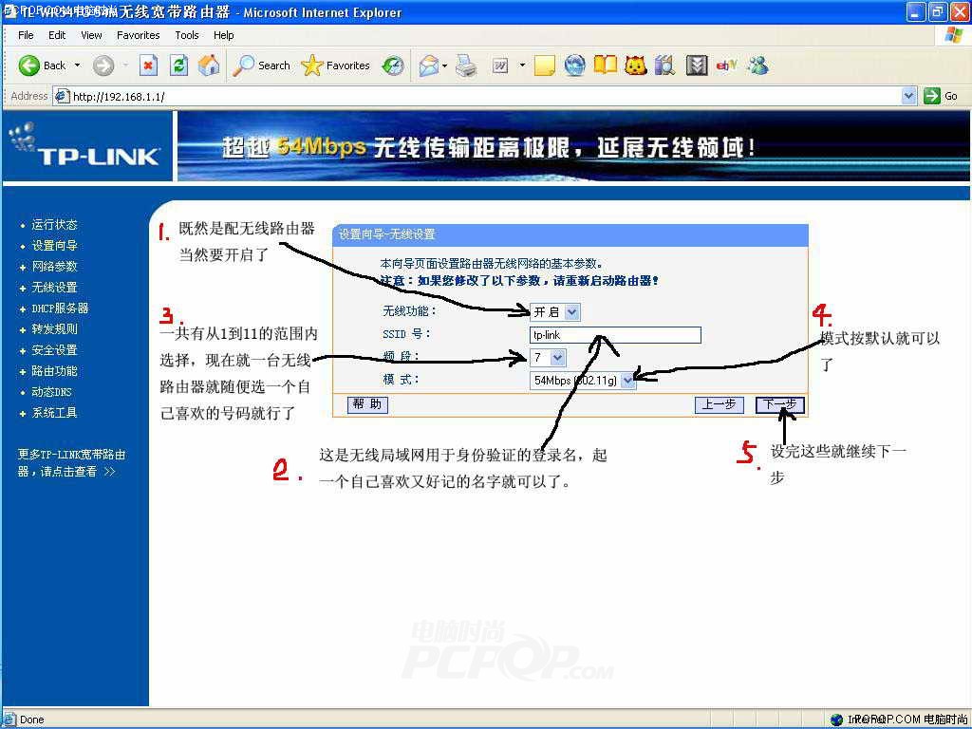Image resolution: width=972 pixels, height=729 pixels.
Task: Expand the 转发规则 sidebar menu
Action: point(54,329)
